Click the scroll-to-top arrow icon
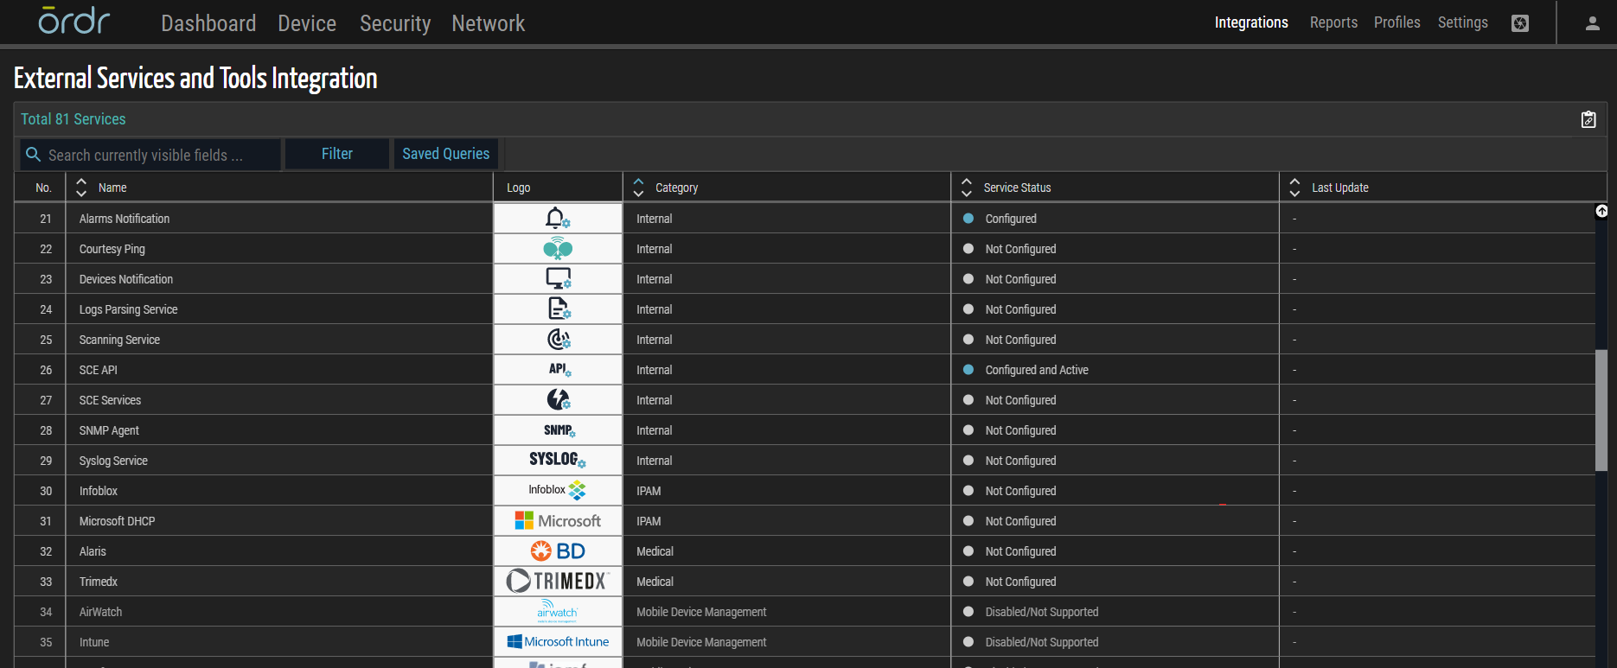 click(1601, 212)
